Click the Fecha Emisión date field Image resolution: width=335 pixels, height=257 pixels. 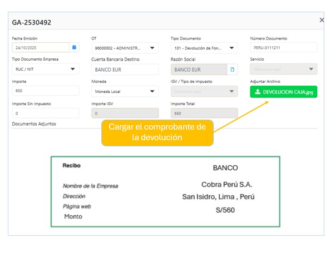point(40,48)
